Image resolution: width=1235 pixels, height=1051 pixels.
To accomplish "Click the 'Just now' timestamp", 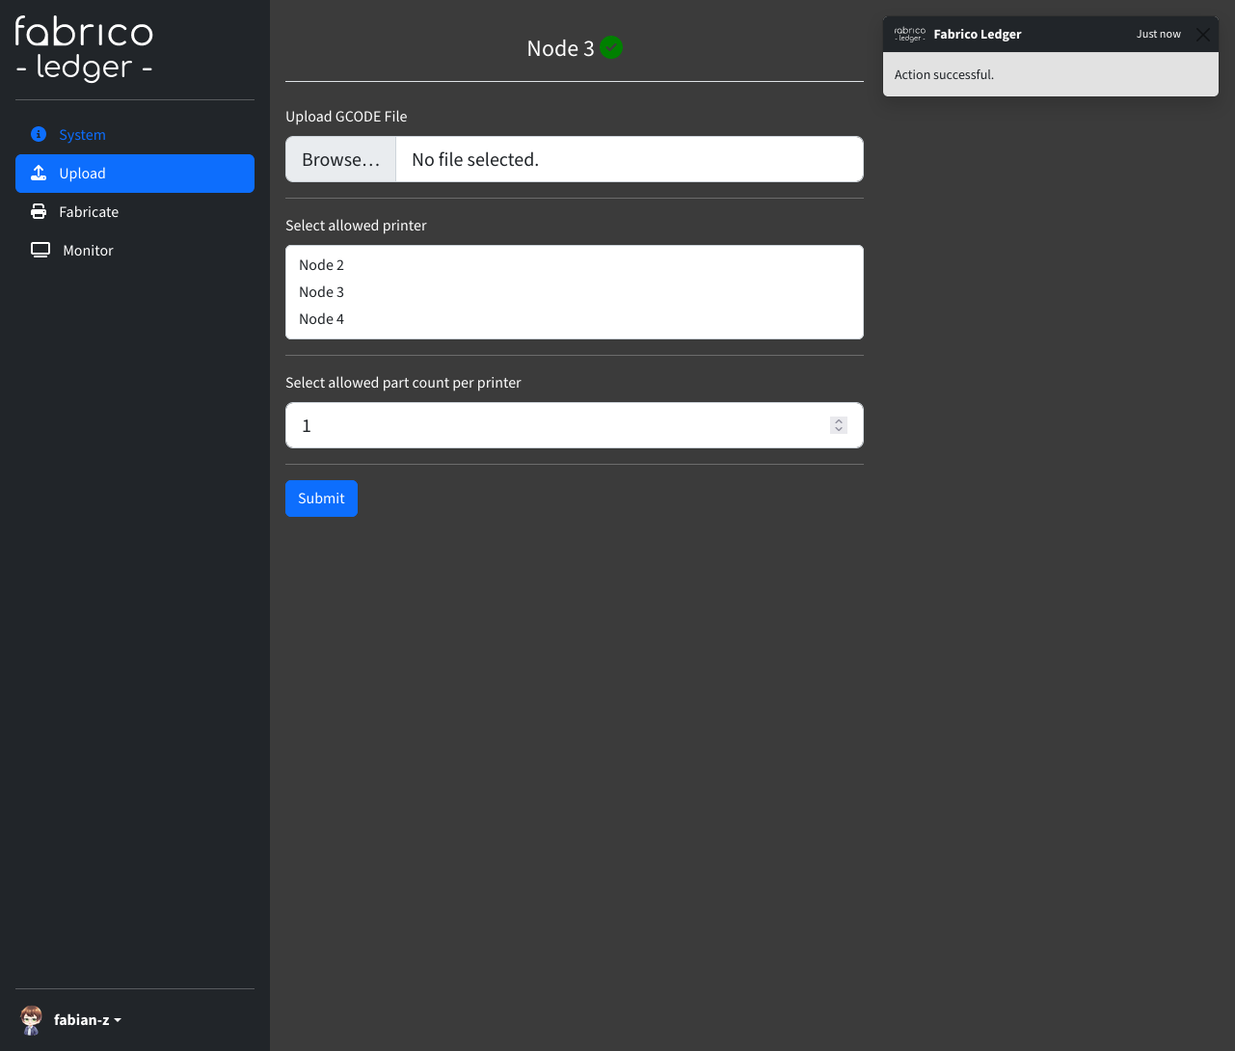I will (x=1158, y=34).
